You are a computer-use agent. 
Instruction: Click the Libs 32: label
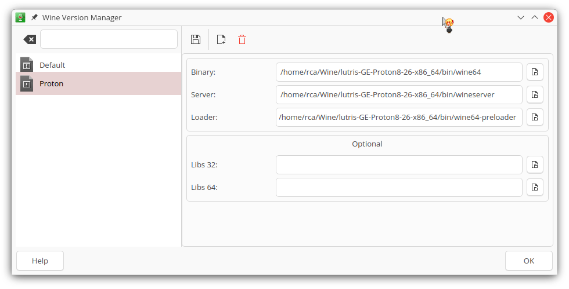click(x=204, y=165)
